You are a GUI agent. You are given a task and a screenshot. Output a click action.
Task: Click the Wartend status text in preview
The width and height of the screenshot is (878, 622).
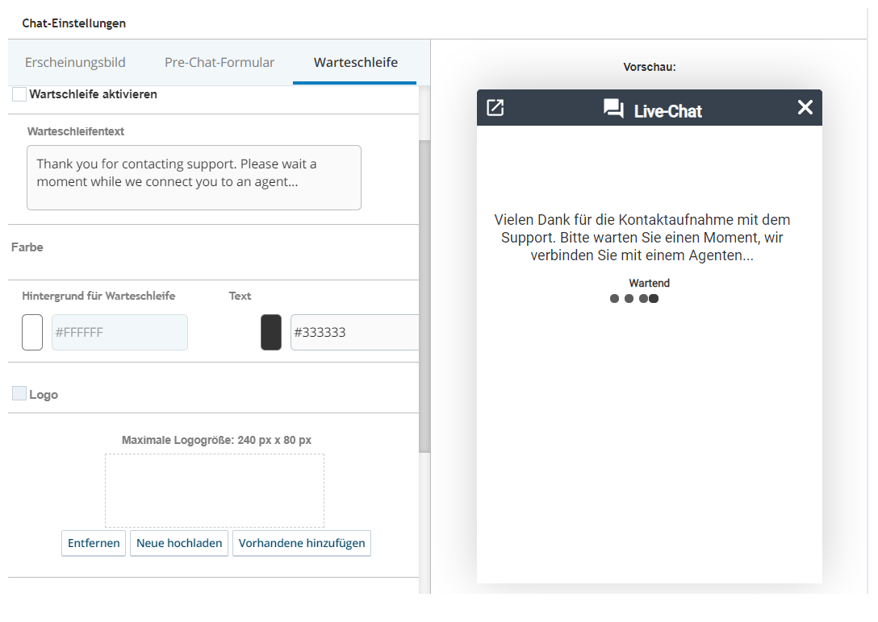(x=649, y=284)
